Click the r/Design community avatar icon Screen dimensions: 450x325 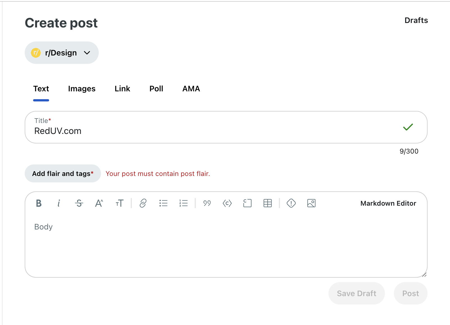[36, 53]
